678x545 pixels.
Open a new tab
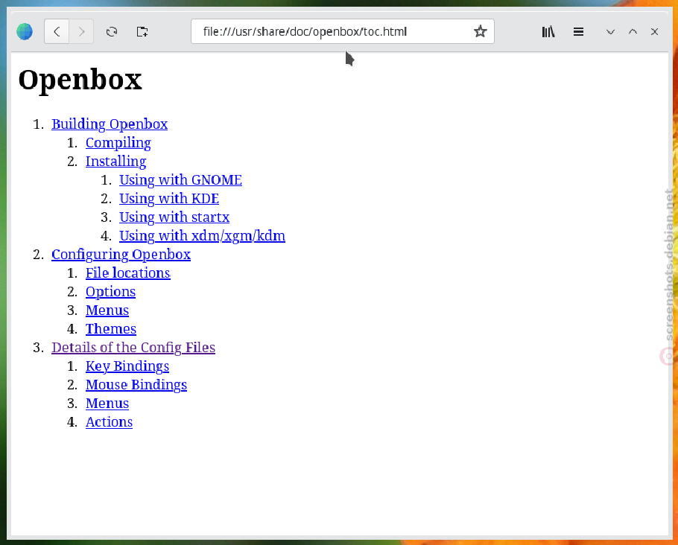pos(142,31)
